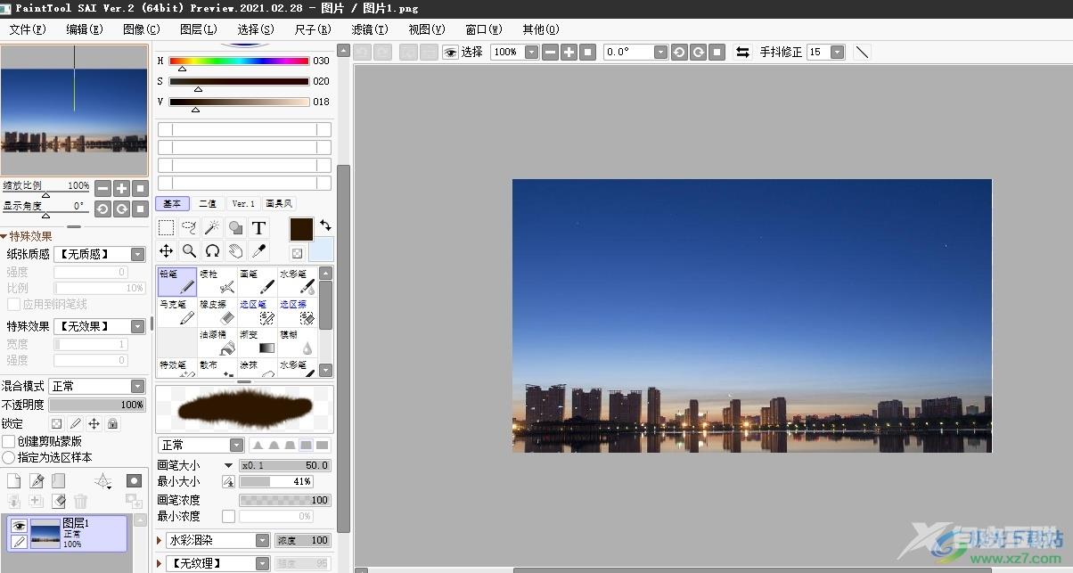Choose the 选区擦 selection eraser
The height and width of the screenshot is (573, 1073).
coord(298,312)
